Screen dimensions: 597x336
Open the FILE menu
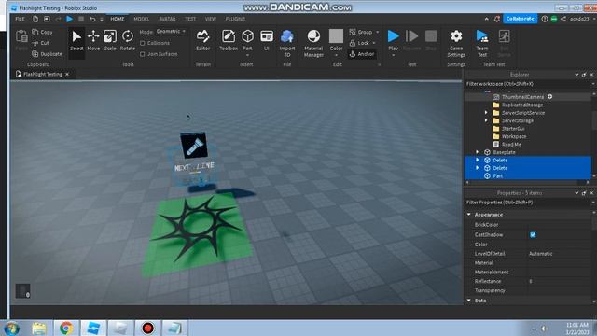coord(20,19)
